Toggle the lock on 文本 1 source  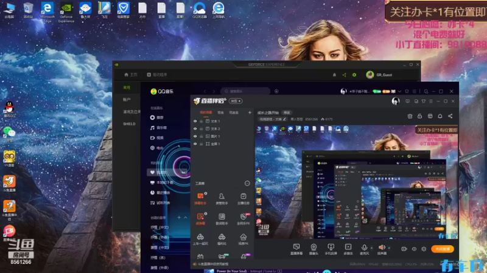(201, 121)
